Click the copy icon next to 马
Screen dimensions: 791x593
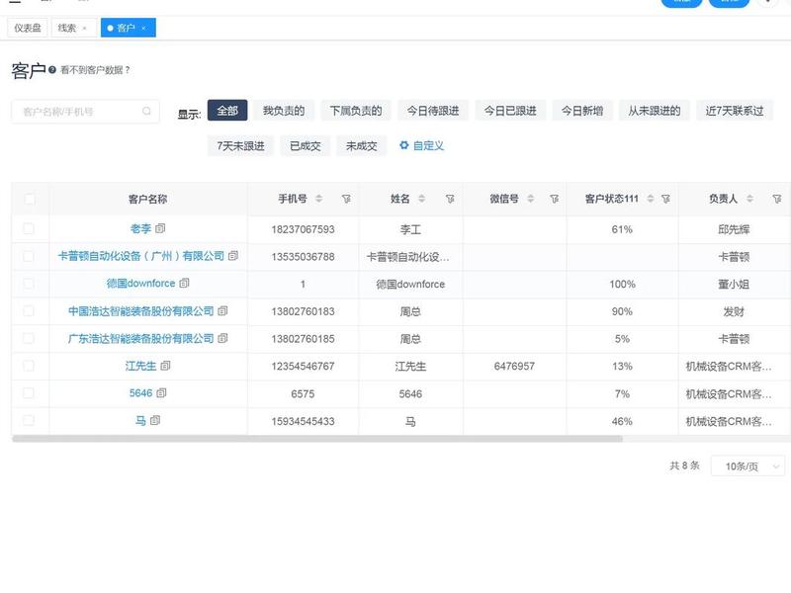point(155,419)
